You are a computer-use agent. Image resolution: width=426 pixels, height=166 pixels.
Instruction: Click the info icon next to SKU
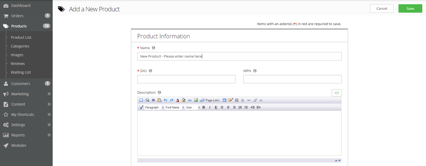pyautogui.click(x=150, y=71)
